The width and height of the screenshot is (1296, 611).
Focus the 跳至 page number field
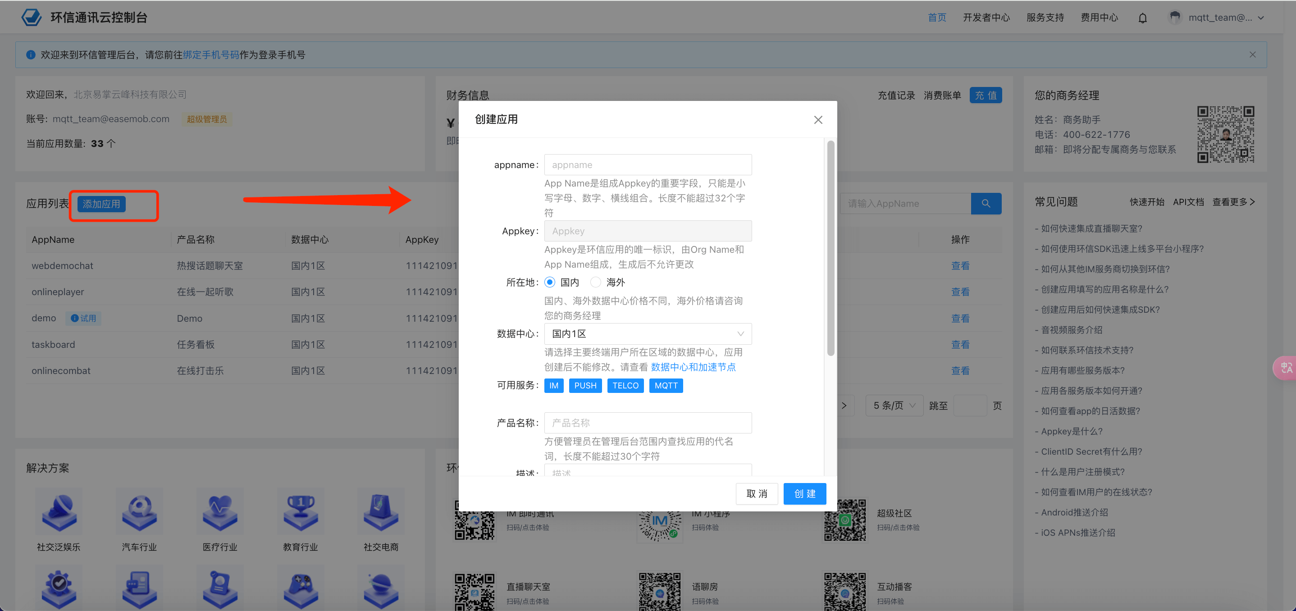[x=970, y=406]
